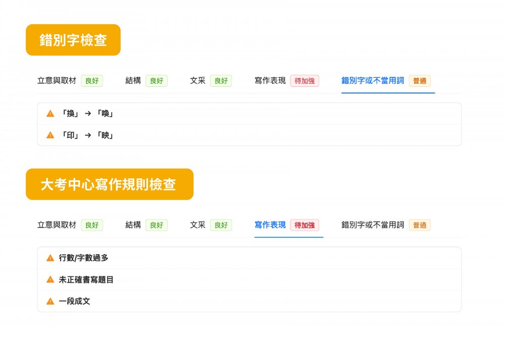Click the orange 錯別字檢查 header label
The width and height of the screenshot is (505, 337).
(73, 40)
